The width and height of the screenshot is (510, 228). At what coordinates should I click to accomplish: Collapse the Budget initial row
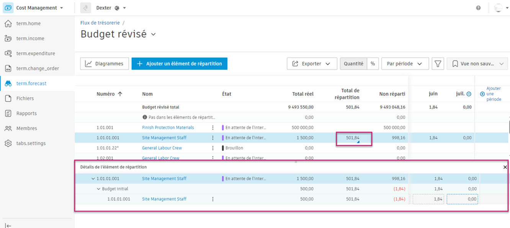[x=98, y=189]
